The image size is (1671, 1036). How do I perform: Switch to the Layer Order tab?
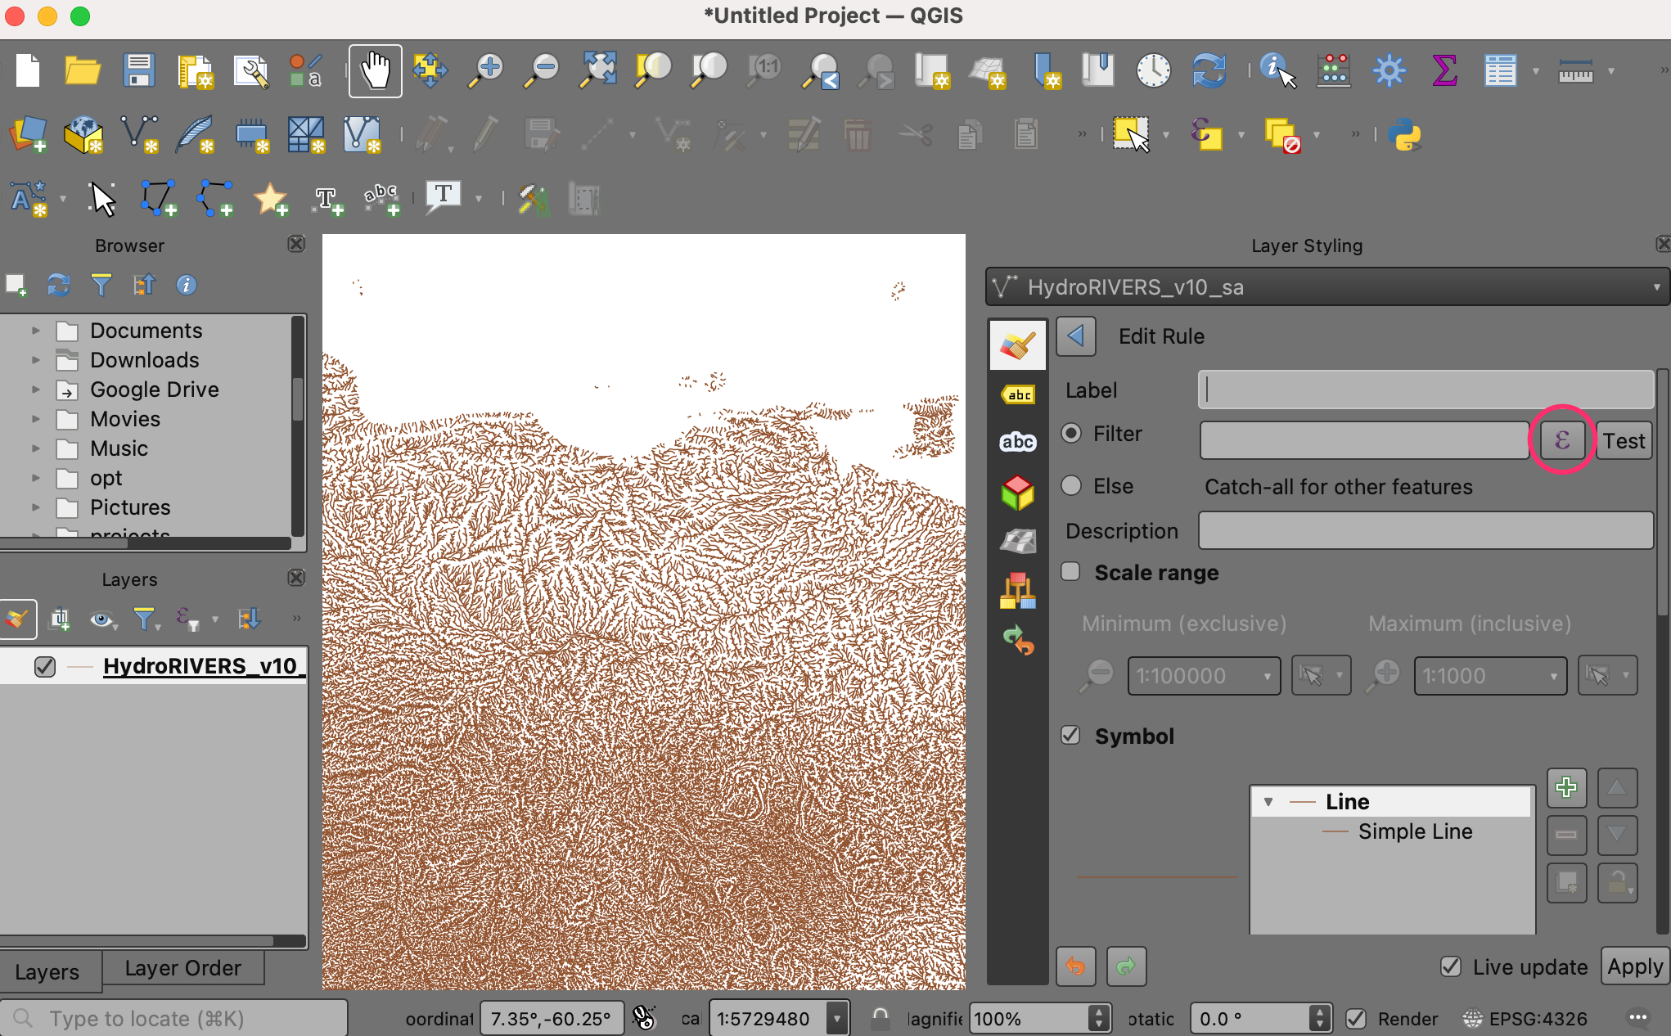(x=182, y=969)
